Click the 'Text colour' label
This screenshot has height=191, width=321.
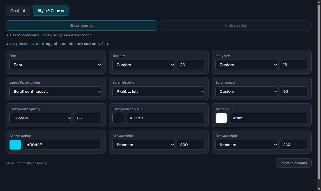(x=224, y=109)
